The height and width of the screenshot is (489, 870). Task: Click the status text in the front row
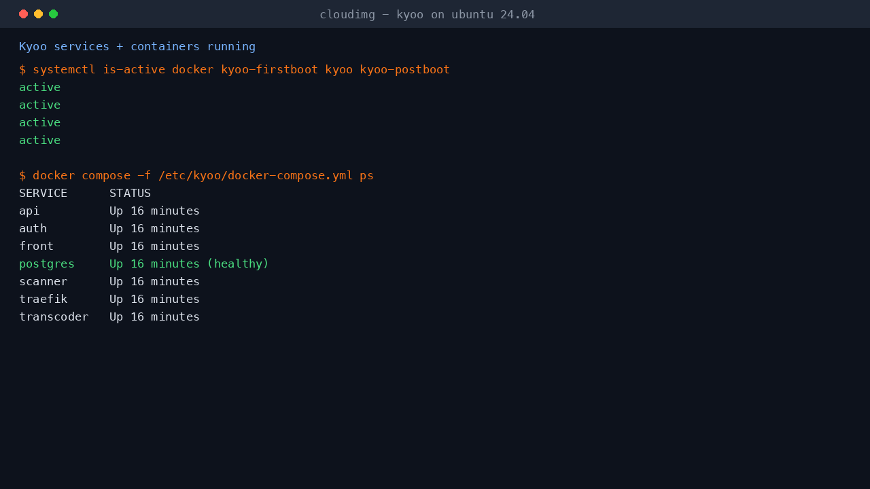point(155,246)
